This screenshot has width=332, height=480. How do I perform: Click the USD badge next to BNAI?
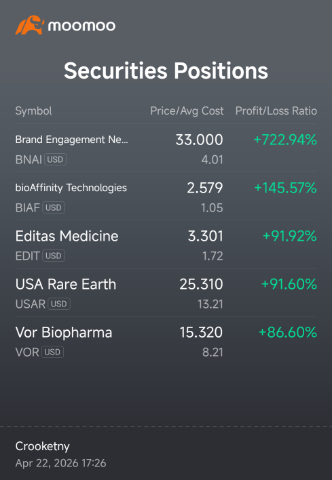(x=55, y=159)
